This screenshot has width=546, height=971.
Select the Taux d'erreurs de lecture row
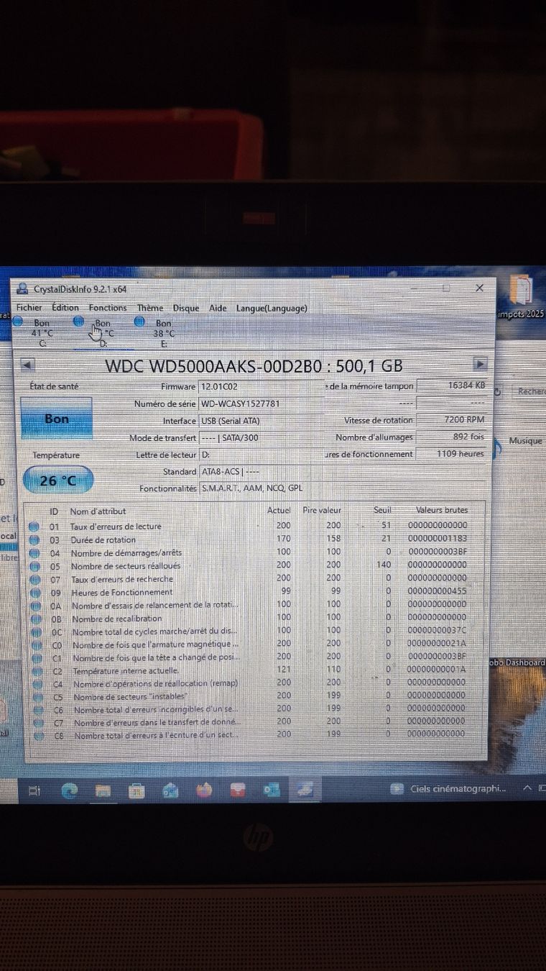tap(255, 526)
